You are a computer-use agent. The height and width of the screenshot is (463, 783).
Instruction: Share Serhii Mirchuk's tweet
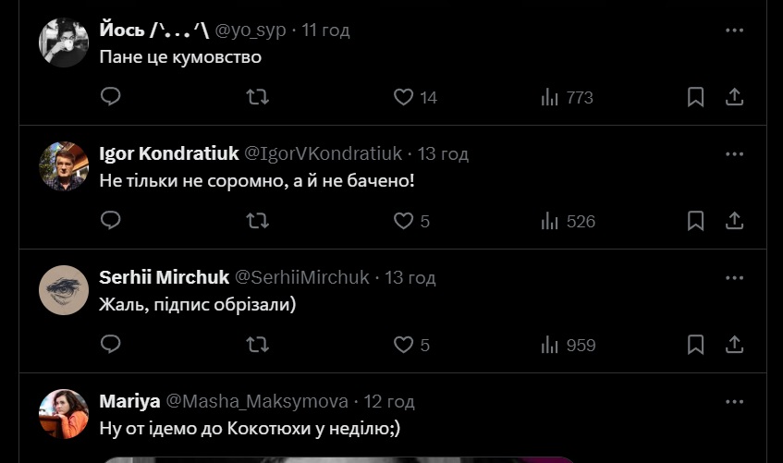coord(734,345)
